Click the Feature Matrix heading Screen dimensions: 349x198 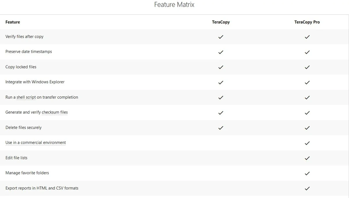[x=174, y=5]
